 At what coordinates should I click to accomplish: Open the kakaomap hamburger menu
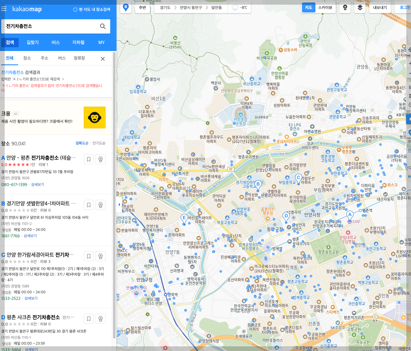4,9
